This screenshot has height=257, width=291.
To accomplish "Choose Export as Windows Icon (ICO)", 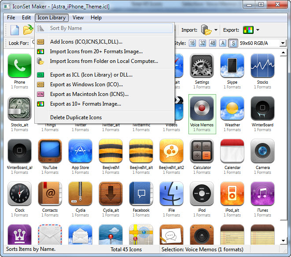I will [104, 84].
